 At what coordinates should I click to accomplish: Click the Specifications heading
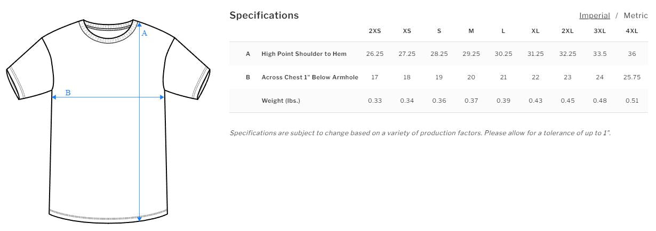coord(264,15)
